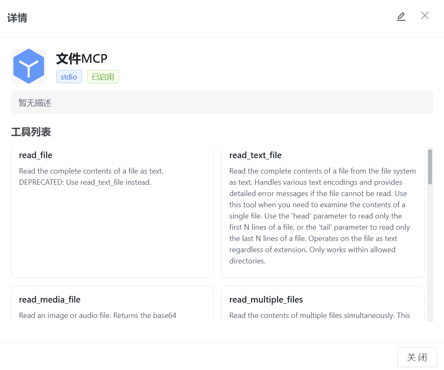Click the 文件MCP server name
Viewport: 444px width, 370px height.
(x=82, y=59)
